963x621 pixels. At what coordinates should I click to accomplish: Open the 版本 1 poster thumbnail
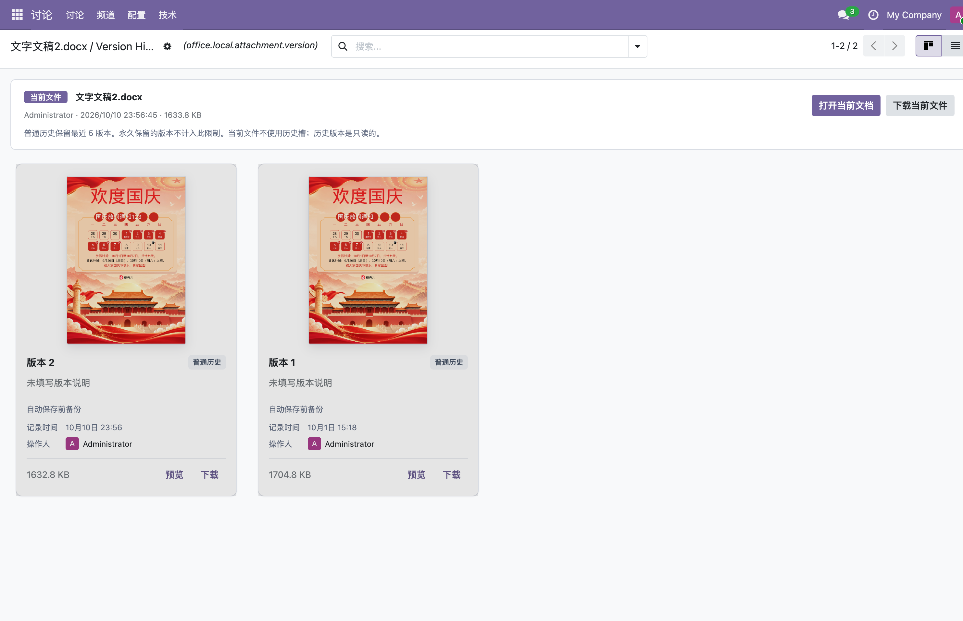coord(368,260)
